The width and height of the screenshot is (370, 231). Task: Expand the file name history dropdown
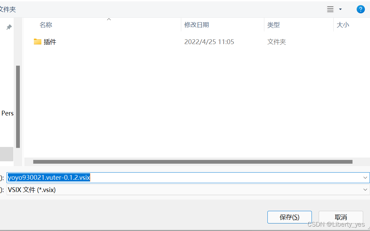[365, 178]
